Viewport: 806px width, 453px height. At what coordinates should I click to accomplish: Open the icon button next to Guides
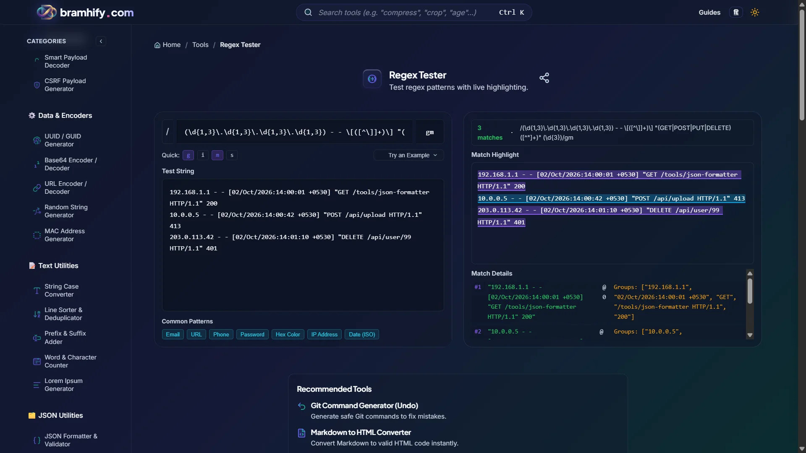tap(736, 13)
